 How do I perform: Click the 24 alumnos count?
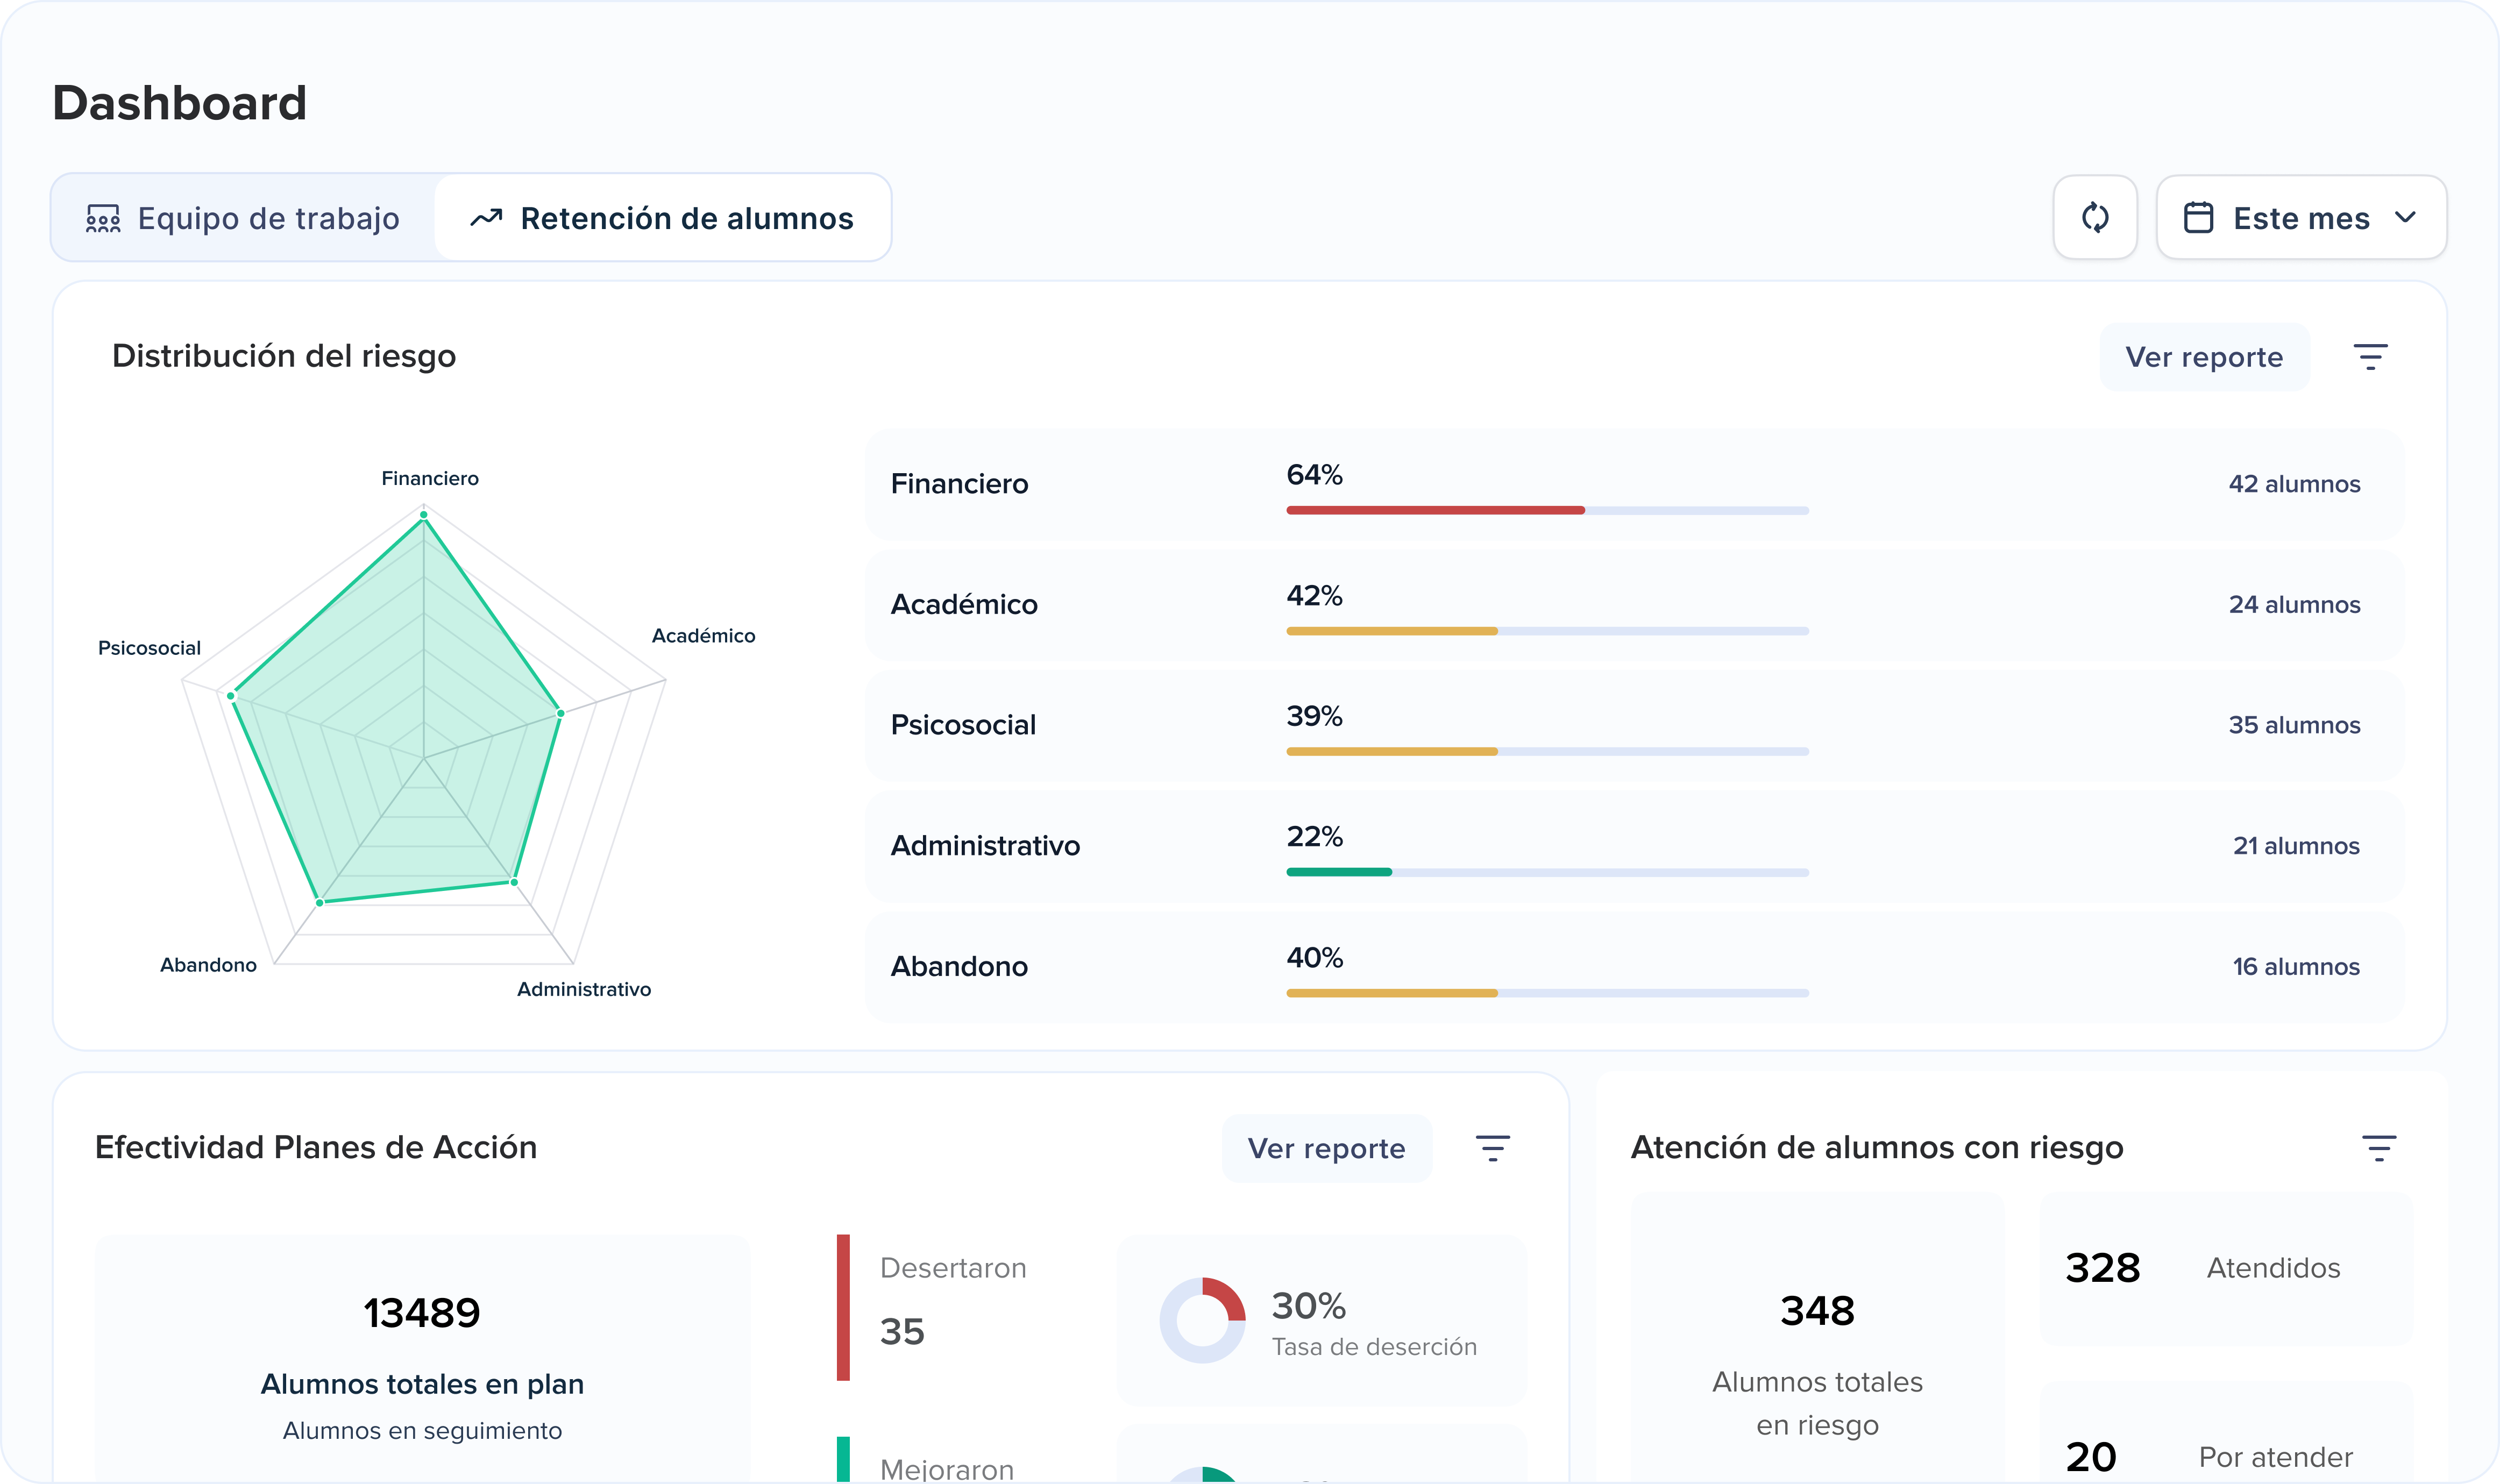pyautogui.click(x=2294, y=604)
